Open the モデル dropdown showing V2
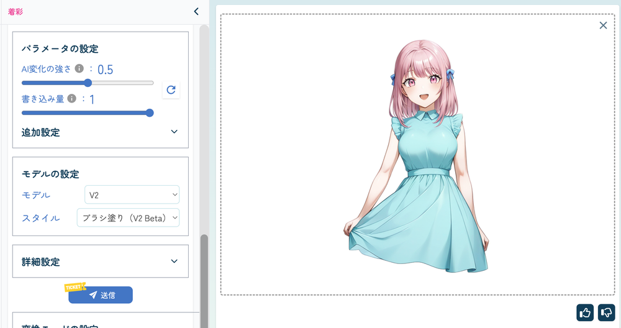Screen dimensions: 621x328 point(132,195)
